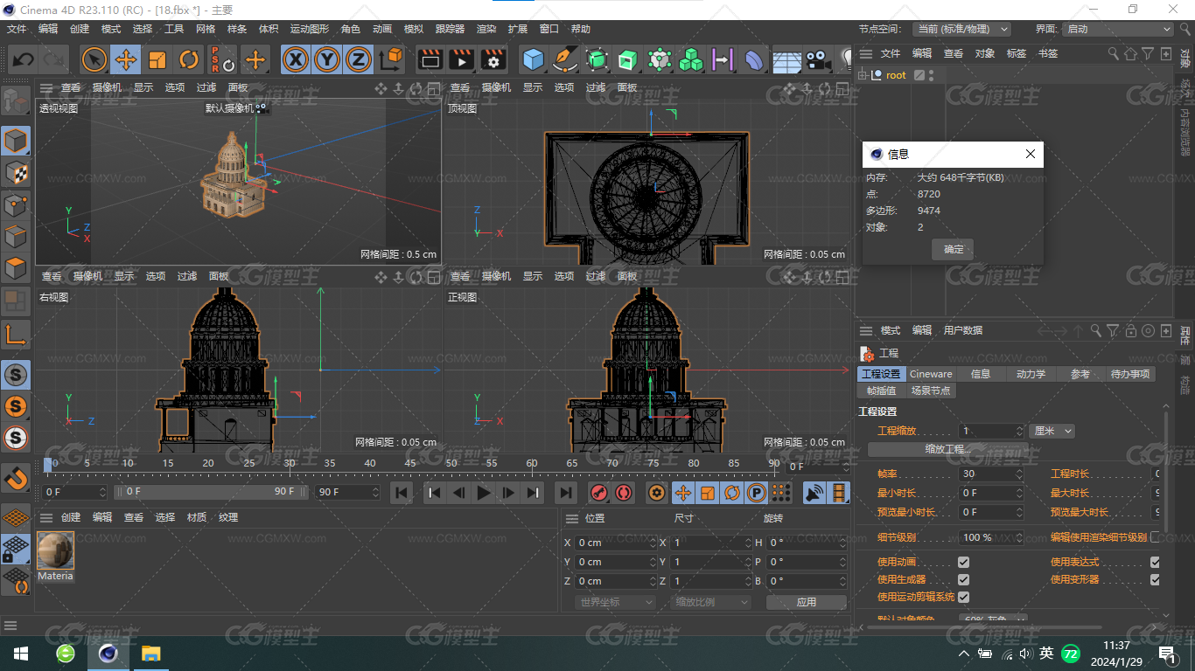The image size is (1195, 671).
Task: Open 节点空间 dropdown
Action: pos(961,29)
